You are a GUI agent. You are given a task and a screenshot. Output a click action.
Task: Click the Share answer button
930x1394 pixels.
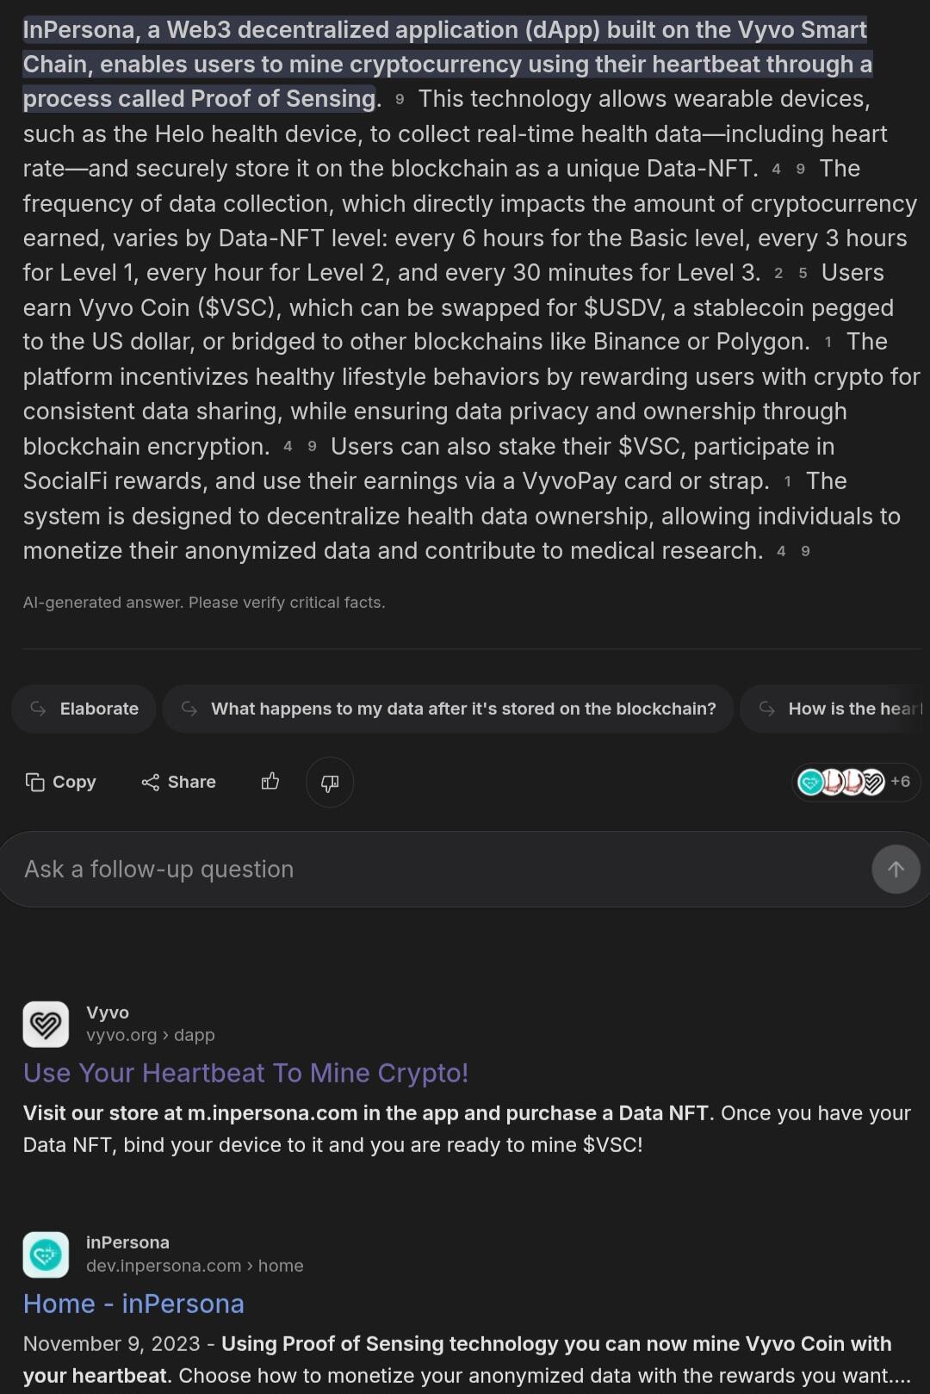pyautogui.click(x=179, y=782)
